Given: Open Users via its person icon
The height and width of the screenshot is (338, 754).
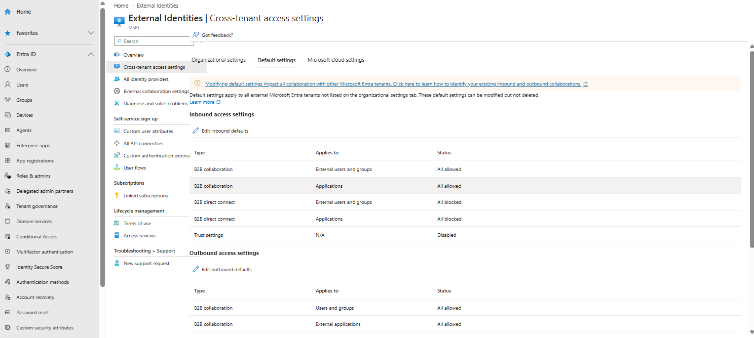Looking at the screenshot, I should click(8, 85).
